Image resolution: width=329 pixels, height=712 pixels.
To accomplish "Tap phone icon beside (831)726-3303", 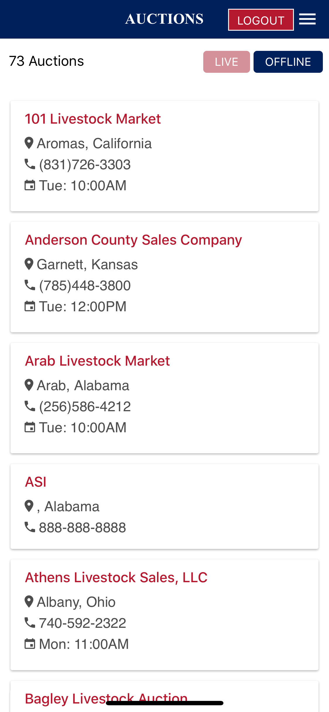I will click(x=30, y=164).
